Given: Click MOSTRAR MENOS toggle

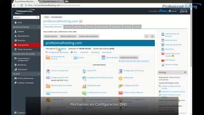Looking at the screenshot, I should pyautogui.click(x=99, y=65).
